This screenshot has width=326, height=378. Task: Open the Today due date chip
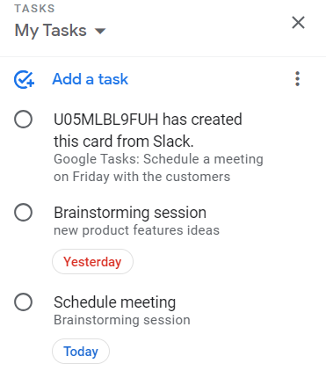81,351
